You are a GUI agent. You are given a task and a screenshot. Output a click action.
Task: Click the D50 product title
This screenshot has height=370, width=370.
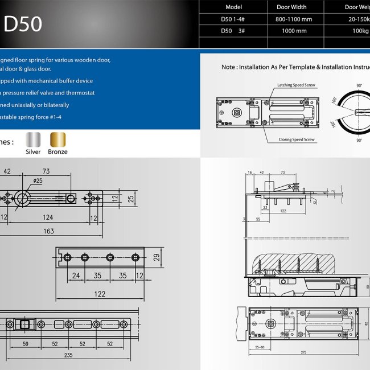tap(23, 24)
